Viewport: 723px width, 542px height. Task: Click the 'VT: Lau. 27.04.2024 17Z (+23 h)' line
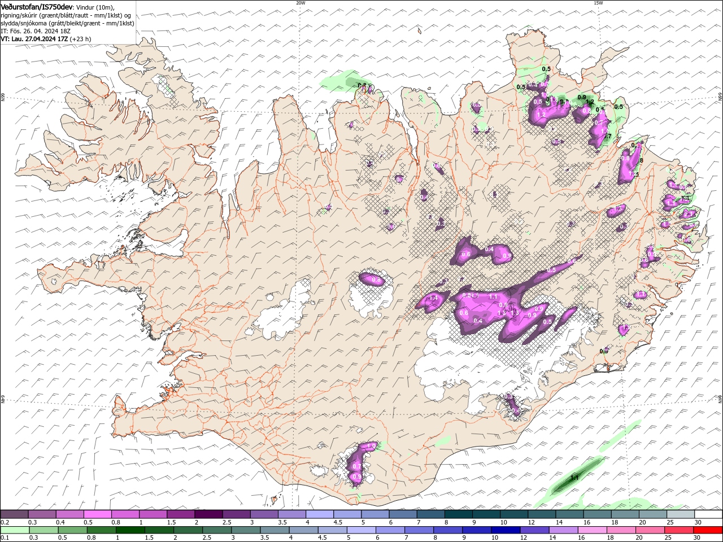pos(46,39)
